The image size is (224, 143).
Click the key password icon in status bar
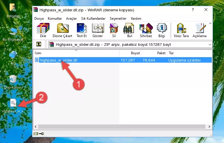[41, 134]
